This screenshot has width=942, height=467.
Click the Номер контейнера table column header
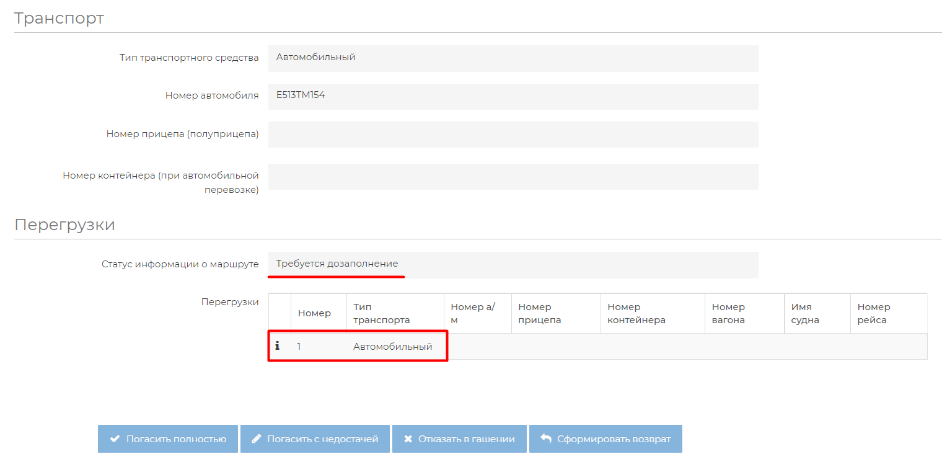[x=636, y=313]
